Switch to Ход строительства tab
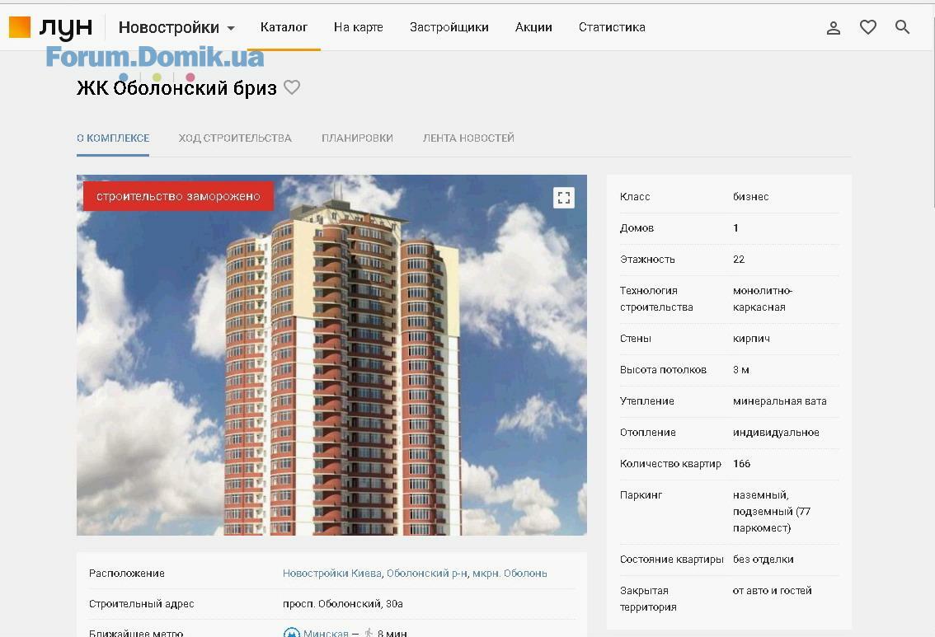Image resolution: width=935 pixels, height=637 pixels. pyautogui.click(x=235, y=138)
